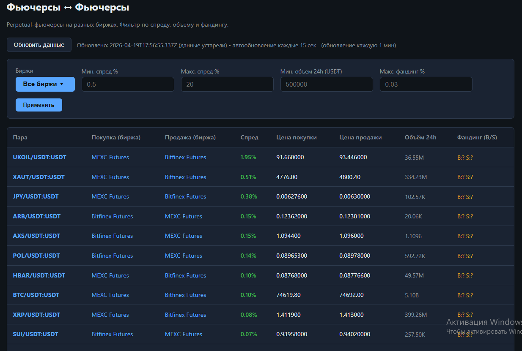Follow Bitfinex Futures buy link in ARB row

pyautogui.click(x=113, y=216)
